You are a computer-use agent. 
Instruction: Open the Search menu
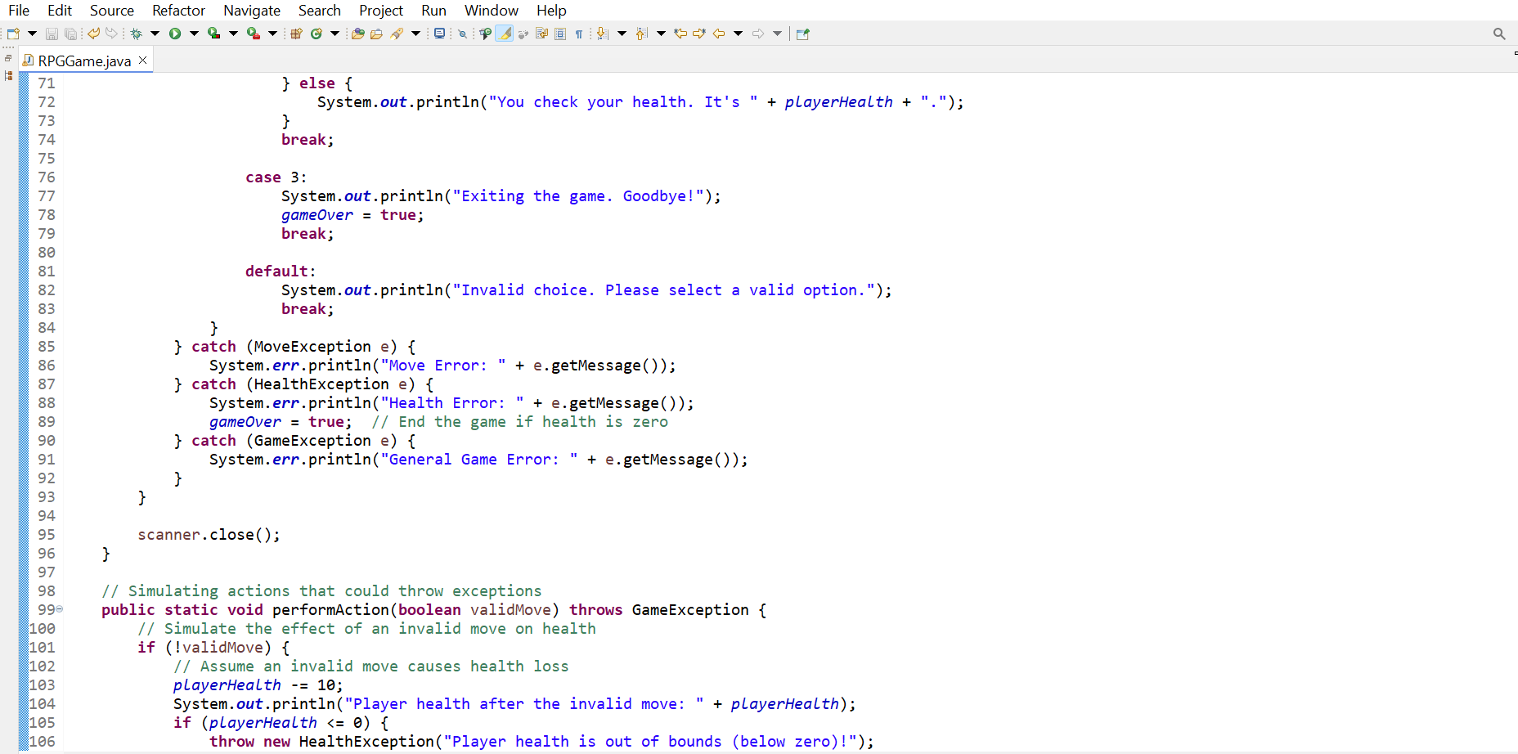[320, 11]
